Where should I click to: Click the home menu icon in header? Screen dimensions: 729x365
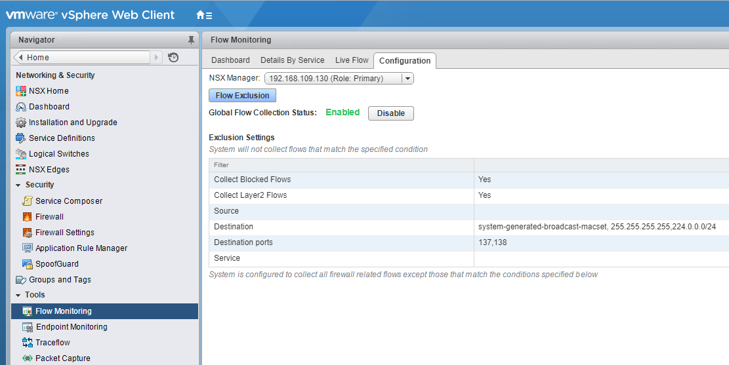tap(203, 15)
